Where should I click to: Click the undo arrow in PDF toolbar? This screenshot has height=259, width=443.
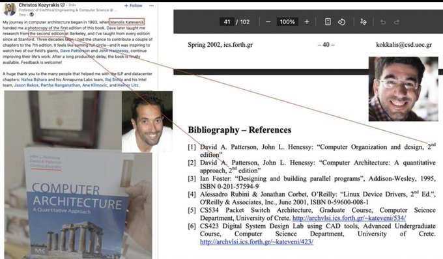point(383,22)
